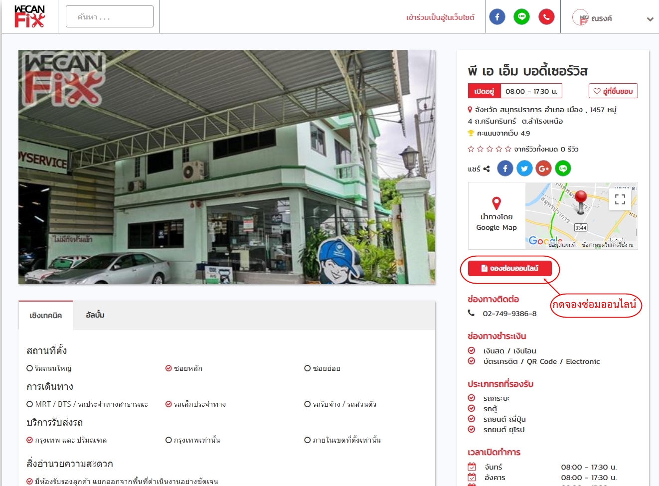The width and height of the screenshot is (659, 486).
Task: Click the user avatar next to ณรงค์
Action: (580, 17)
